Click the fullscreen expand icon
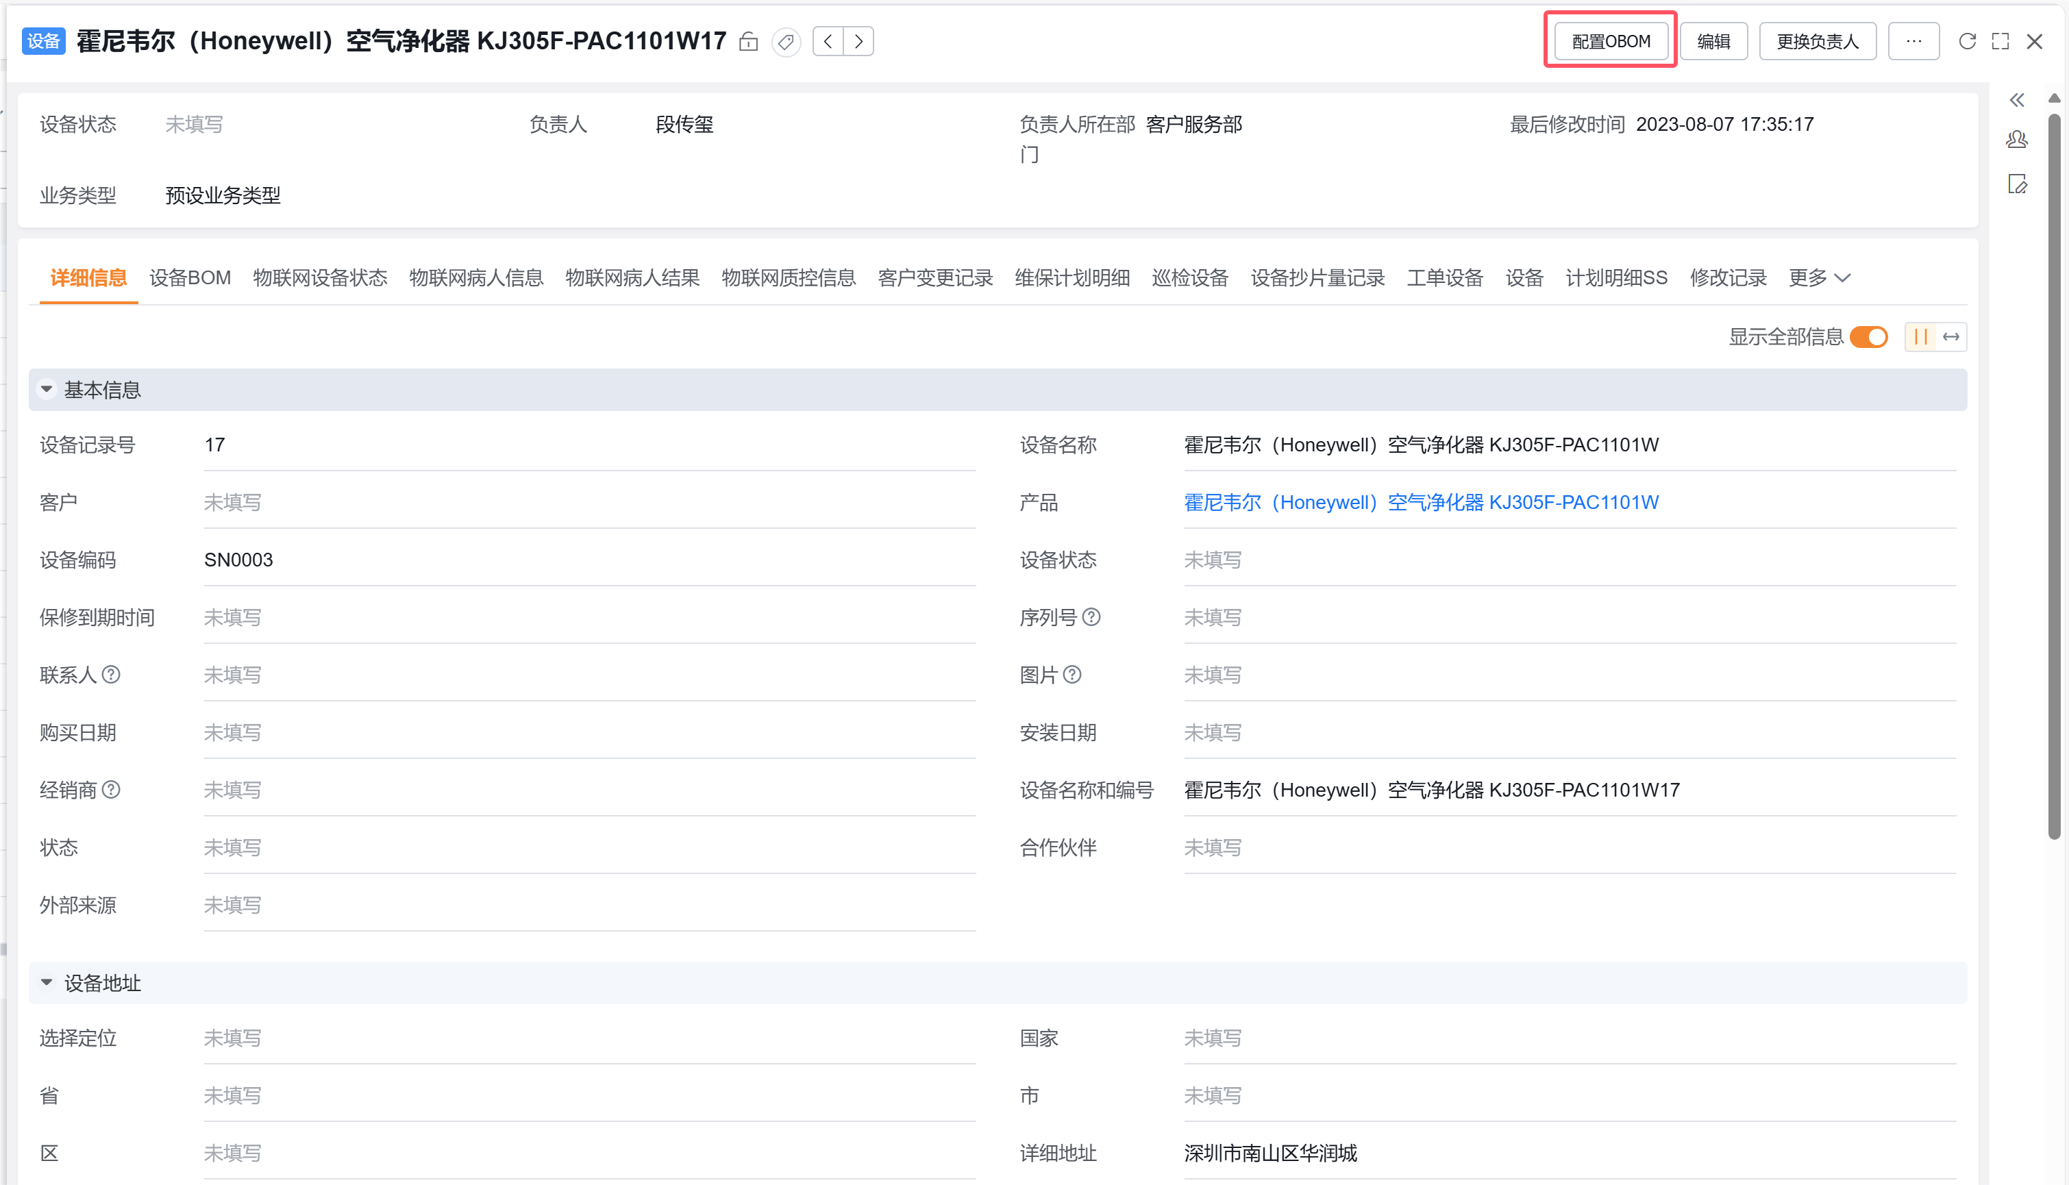The height and width of the screenshot is (1185, 2069). click(2000, 42)
